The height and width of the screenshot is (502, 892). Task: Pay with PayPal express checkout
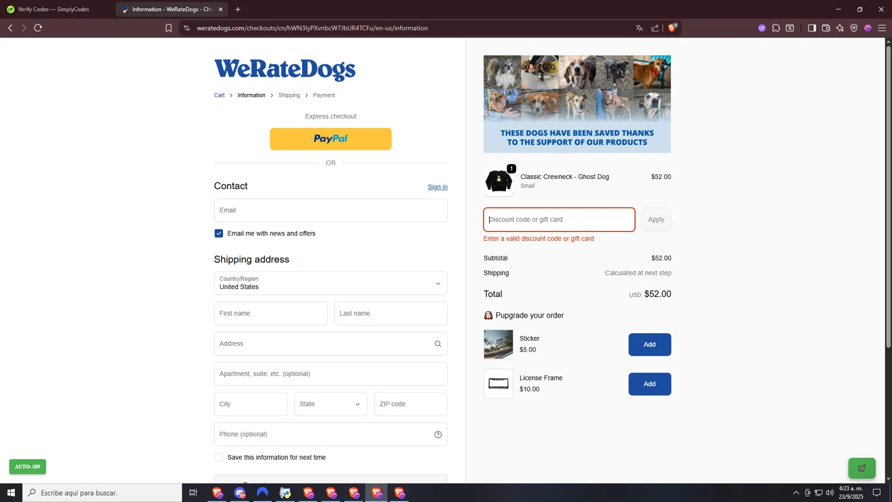pyautogui.click(x=331, y=139)
